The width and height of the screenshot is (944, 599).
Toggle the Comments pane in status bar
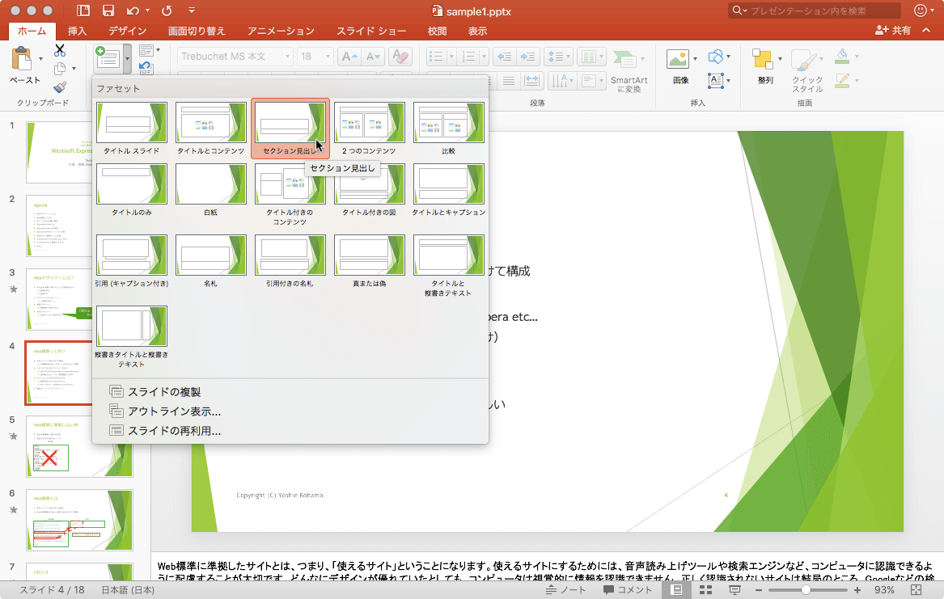pyautogui.click(x=628, y=590)
